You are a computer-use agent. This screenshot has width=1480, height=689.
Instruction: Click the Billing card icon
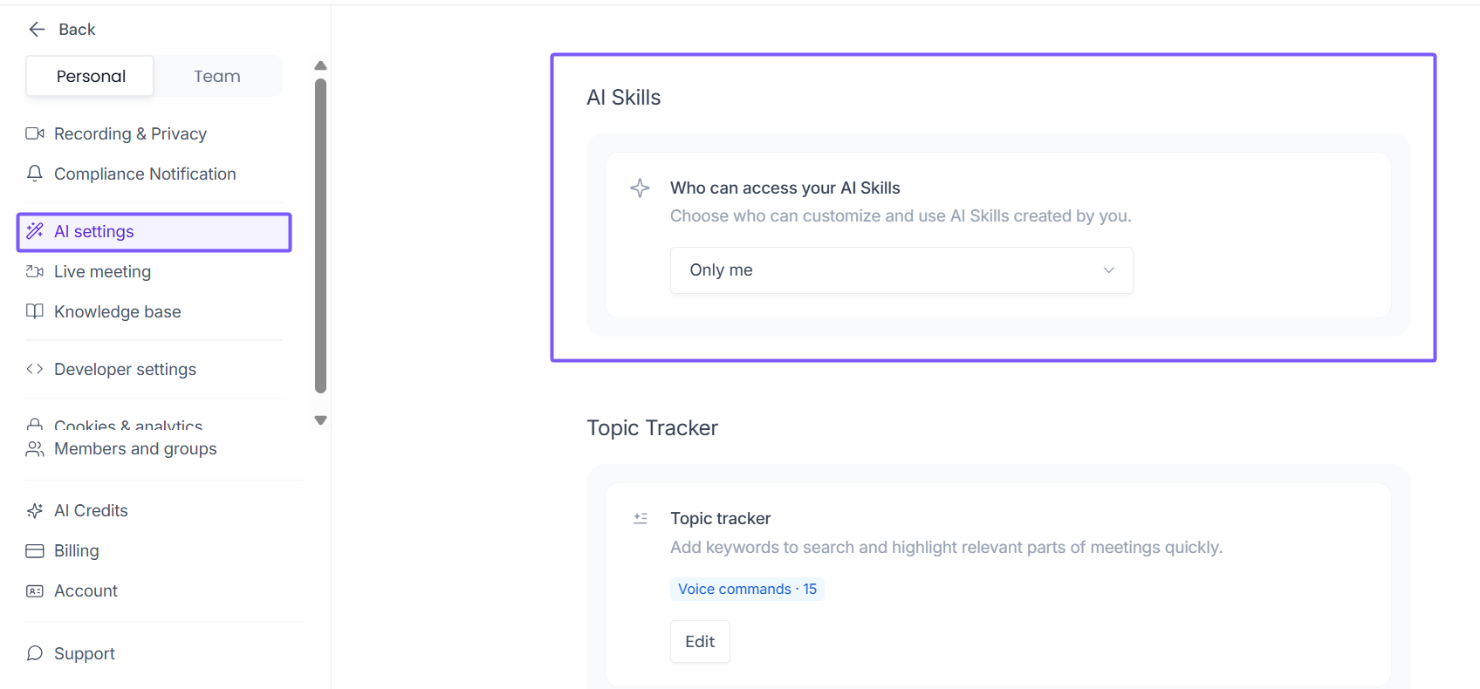(x=35, y=551)
